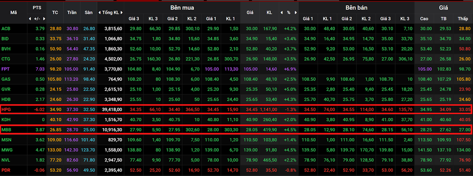The image size is (473, 176).
Task: Click the Bên mua header
Action: pyautogui.click(x=182, y=8)
